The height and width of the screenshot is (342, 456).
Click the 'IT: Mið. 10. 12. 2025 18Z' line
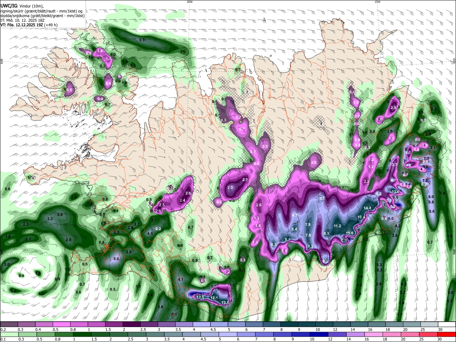22,20
